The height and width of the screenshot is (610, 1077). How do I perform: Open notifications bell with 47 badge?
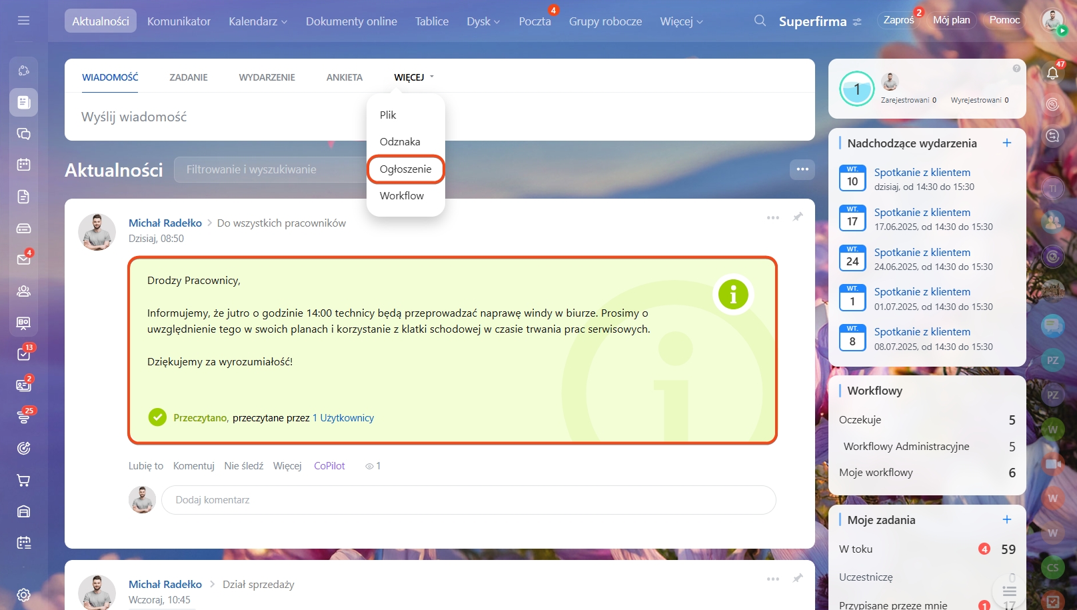1052,73
